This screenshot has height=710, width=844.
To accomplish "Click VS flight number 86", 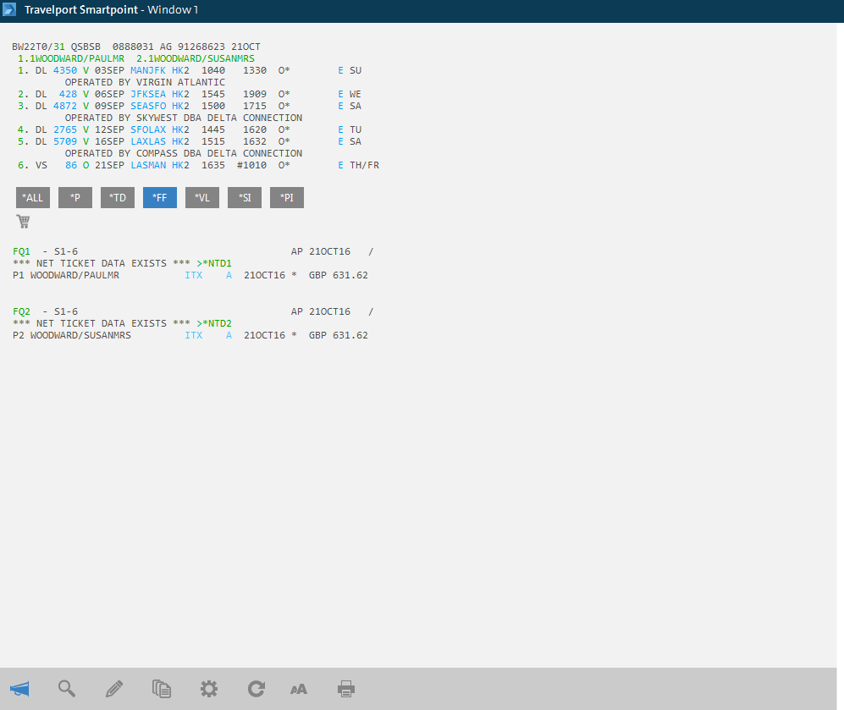I will point(71,165).
